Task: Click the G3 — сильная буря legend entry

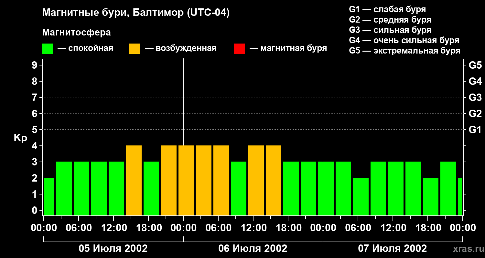Action: 390,30
